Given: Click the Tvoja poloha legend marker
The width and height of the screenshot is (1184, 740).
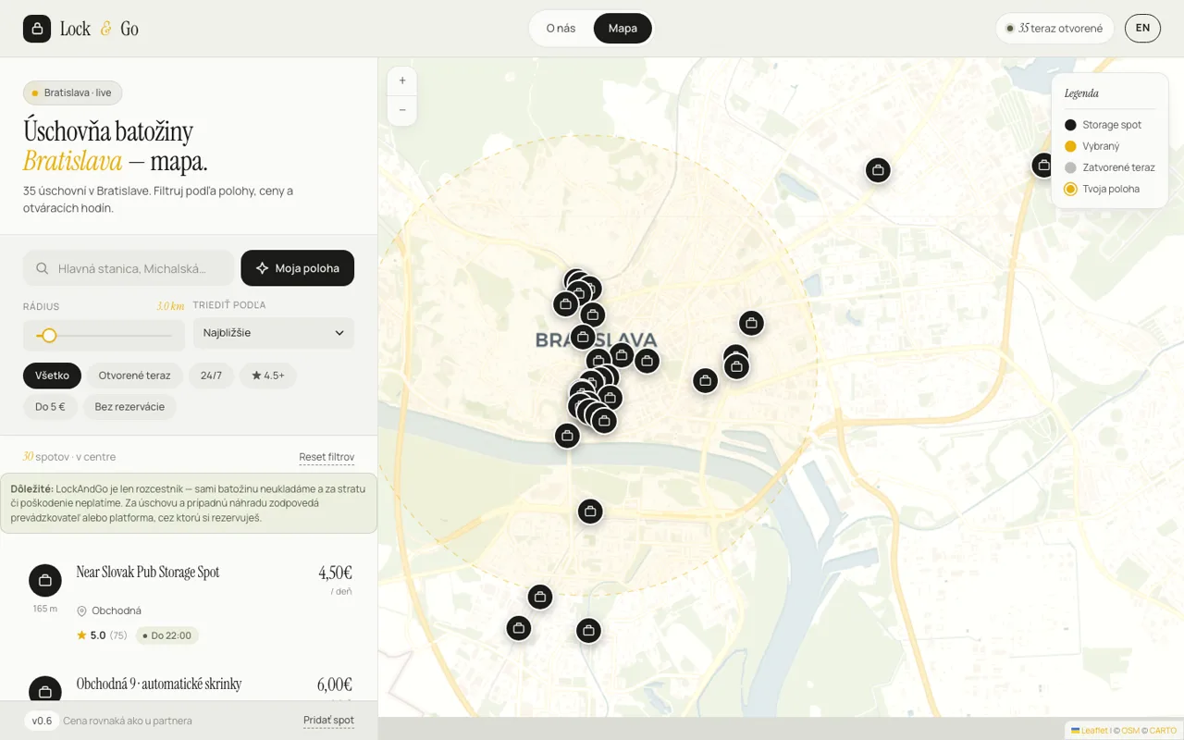Looking at the screenshot, I should 1070,189.
